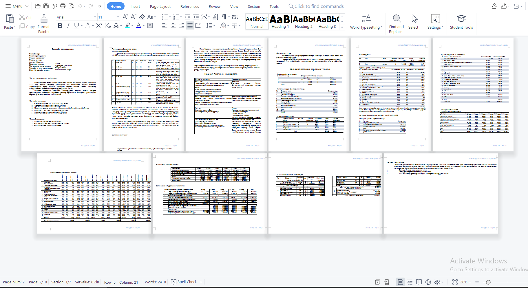Open the Section tab
Screen dimensions: 528x288
254,6
